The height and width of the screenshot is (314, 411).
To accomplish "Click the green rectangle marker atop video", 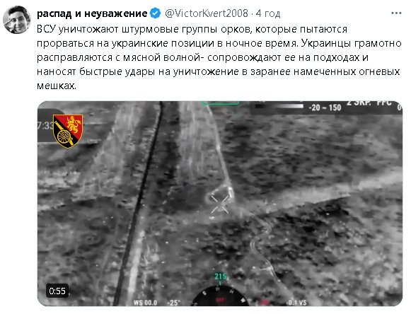I will [220, 103].
